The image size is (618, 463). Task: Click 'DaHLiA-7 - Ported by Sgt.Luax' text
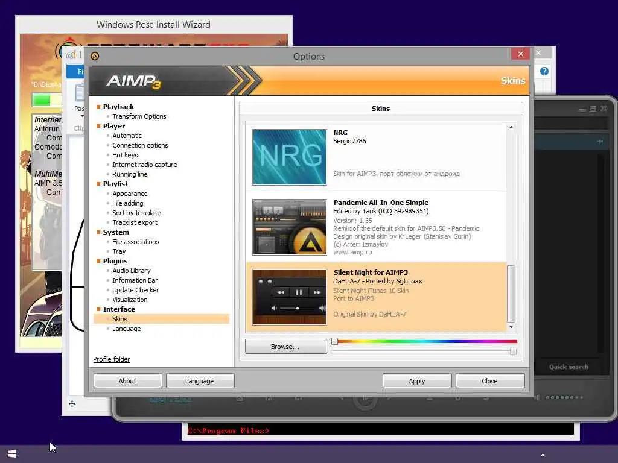[378, 281]
